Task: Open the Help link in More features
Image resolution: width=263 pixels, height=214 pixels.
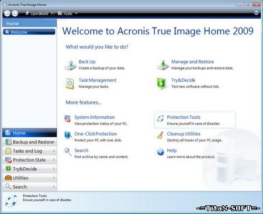Action: pos(172,150)
